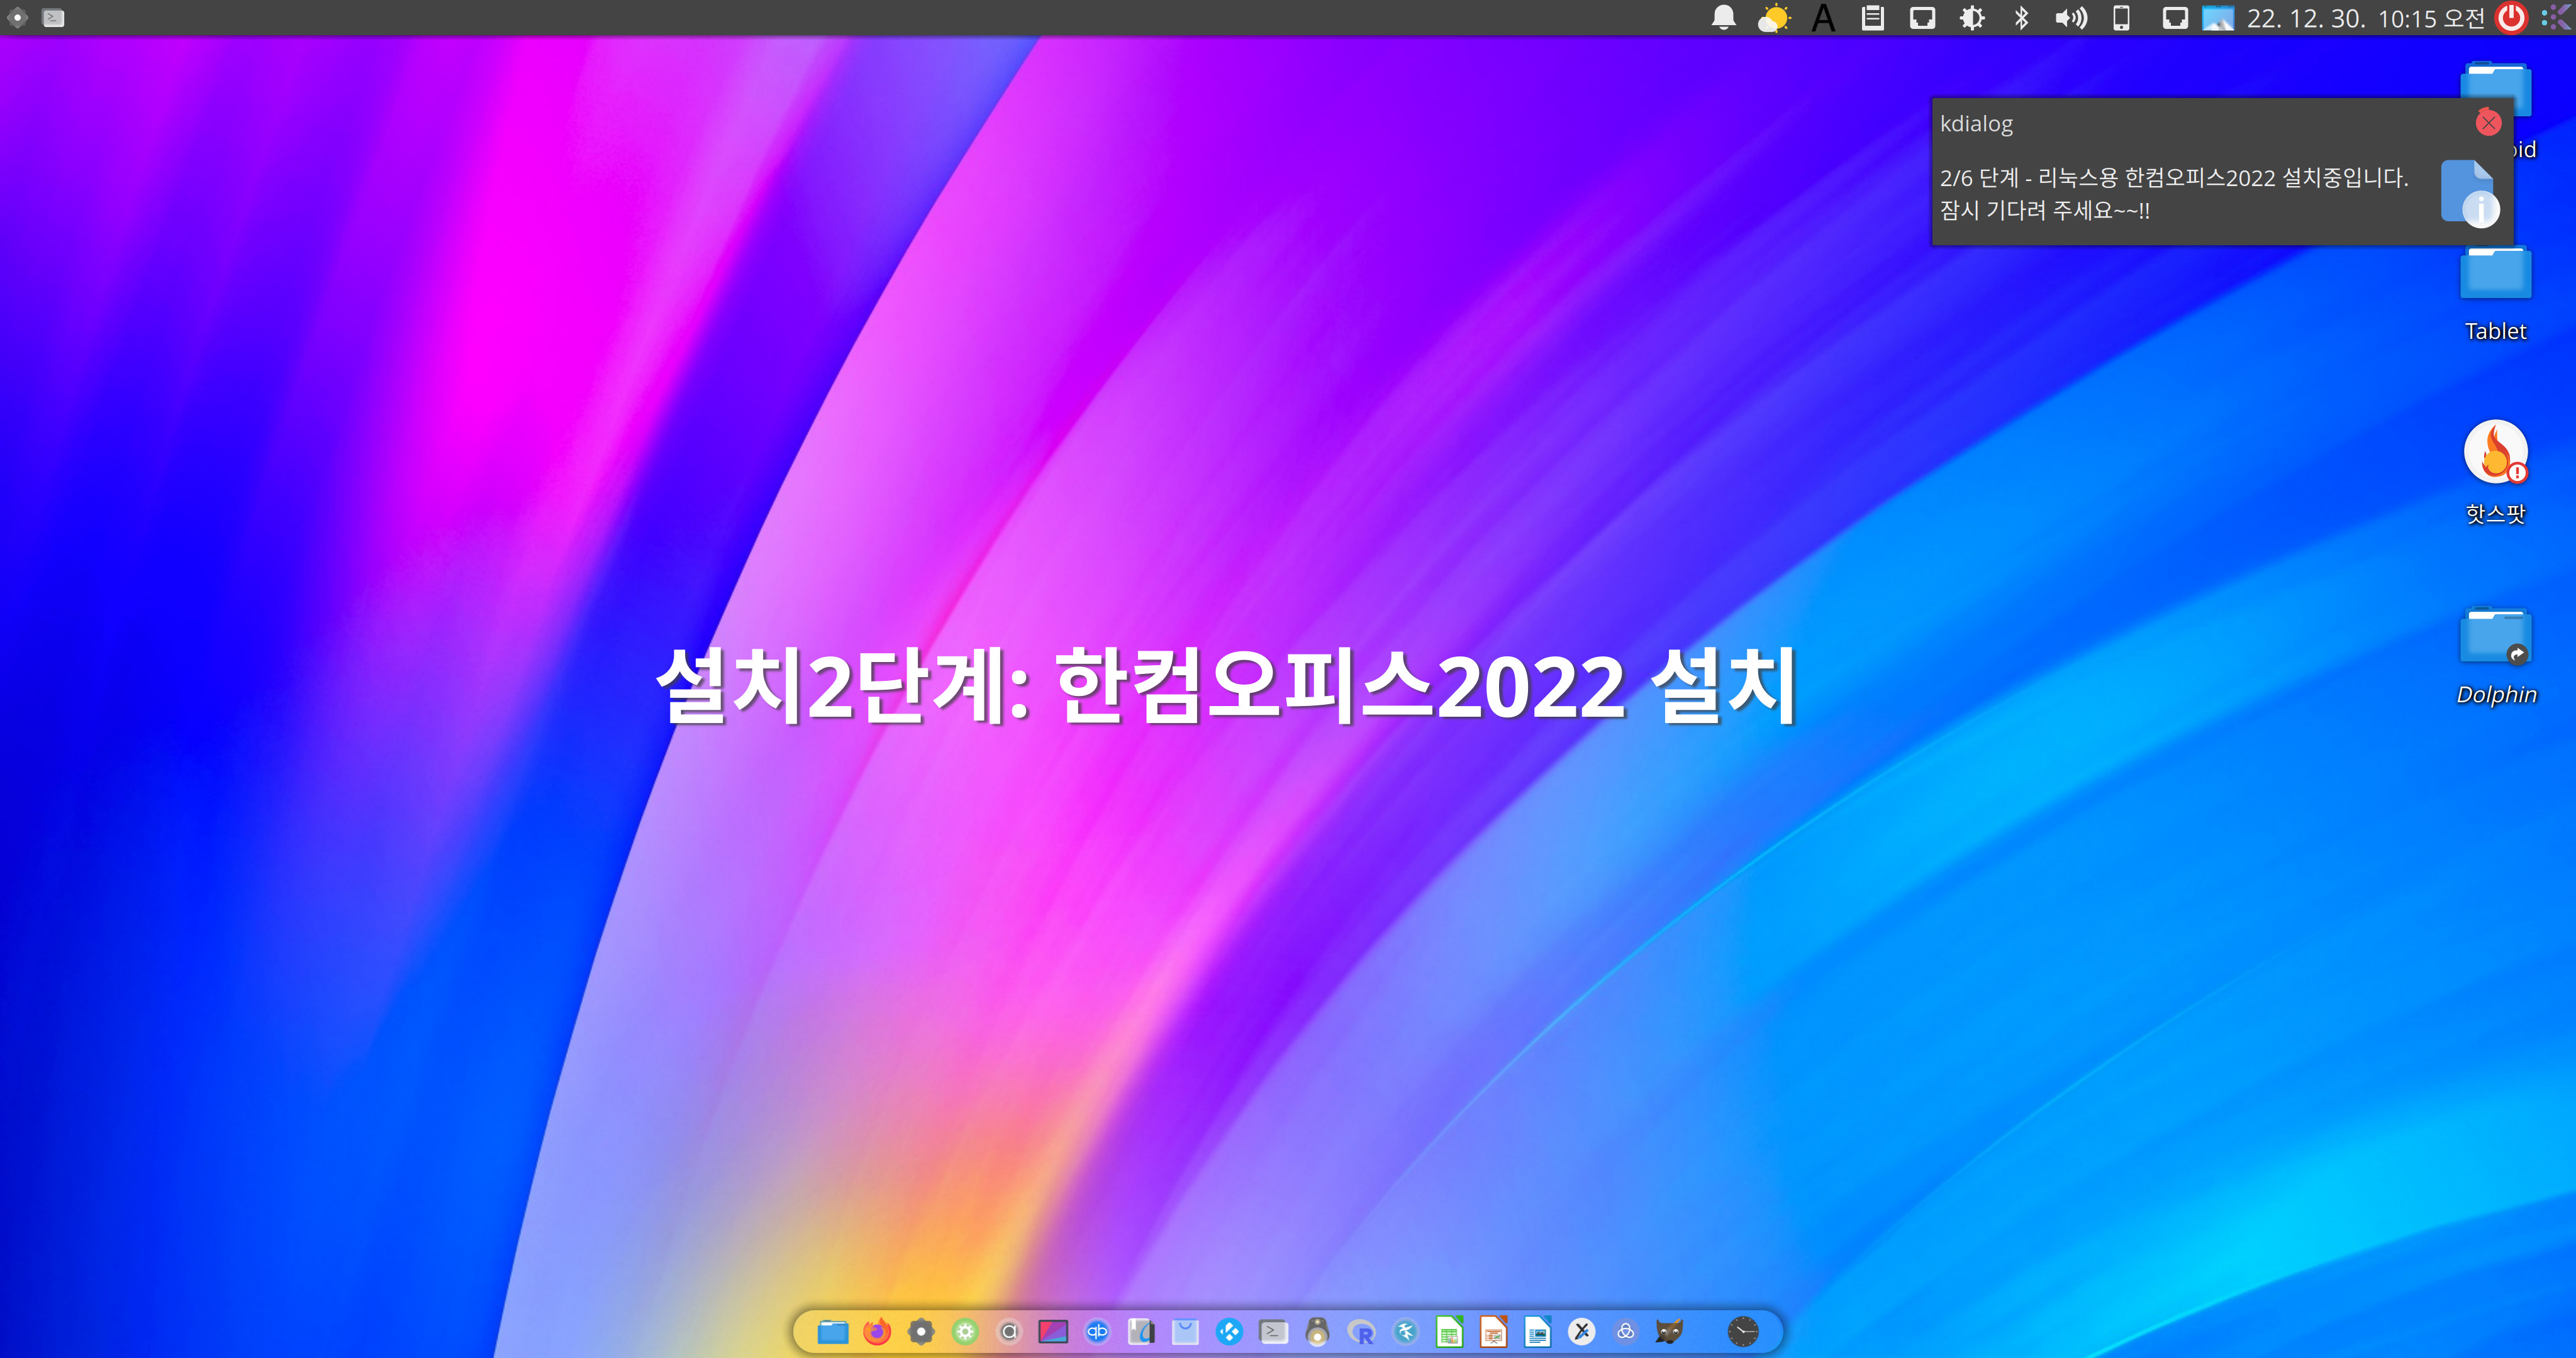This screenshot has width=2576, height=1358.
Task: Open the phone connection tray icon
Action: pos(2121,18)
